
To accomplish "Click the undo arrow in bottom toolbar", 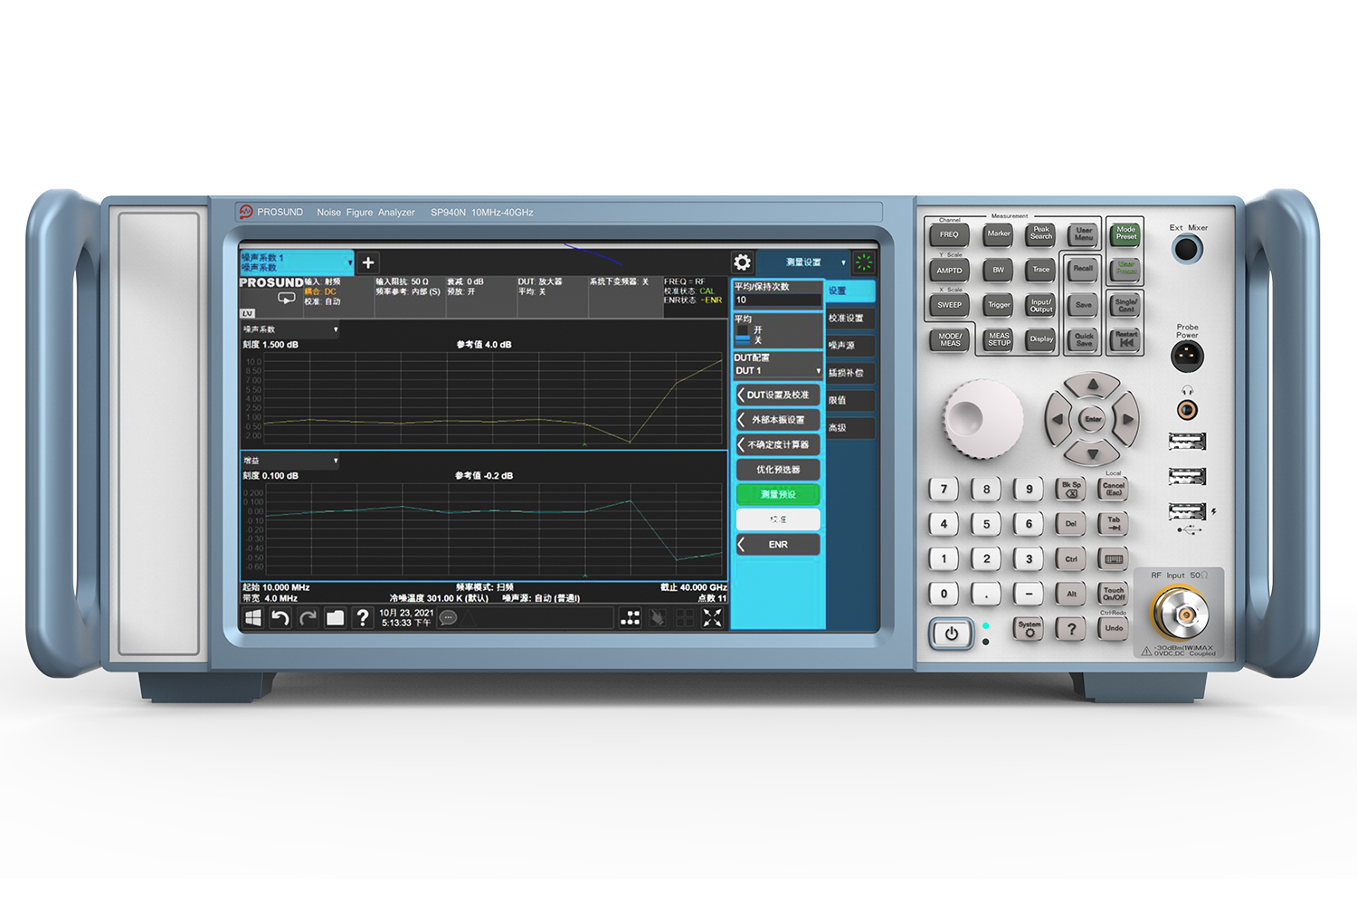I will click(x=280, y=618).
